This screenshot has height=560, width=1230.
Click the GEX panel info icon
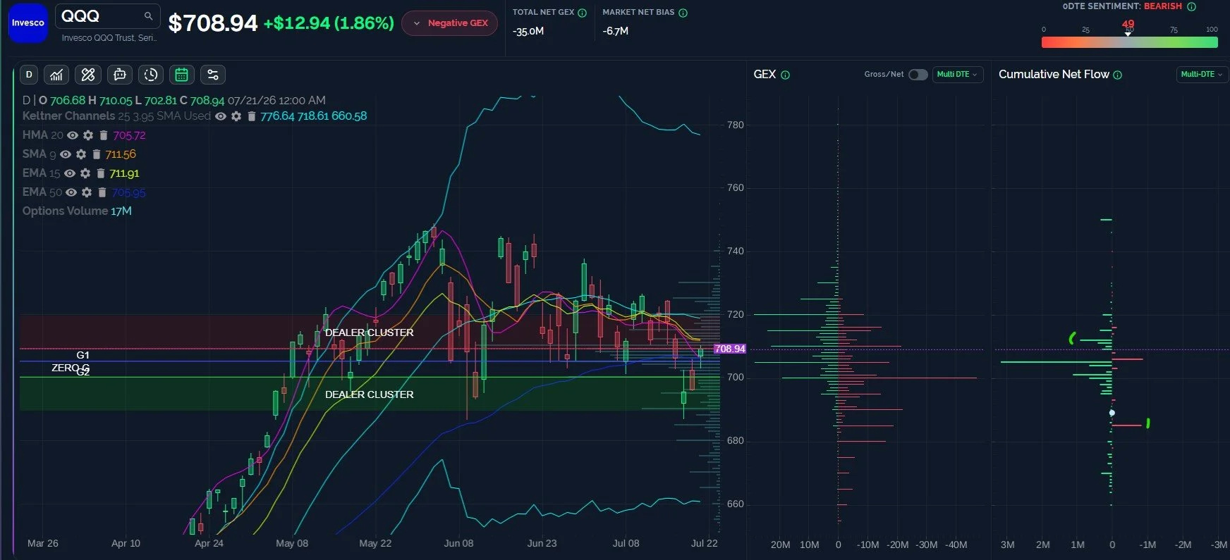pos(785,75)
